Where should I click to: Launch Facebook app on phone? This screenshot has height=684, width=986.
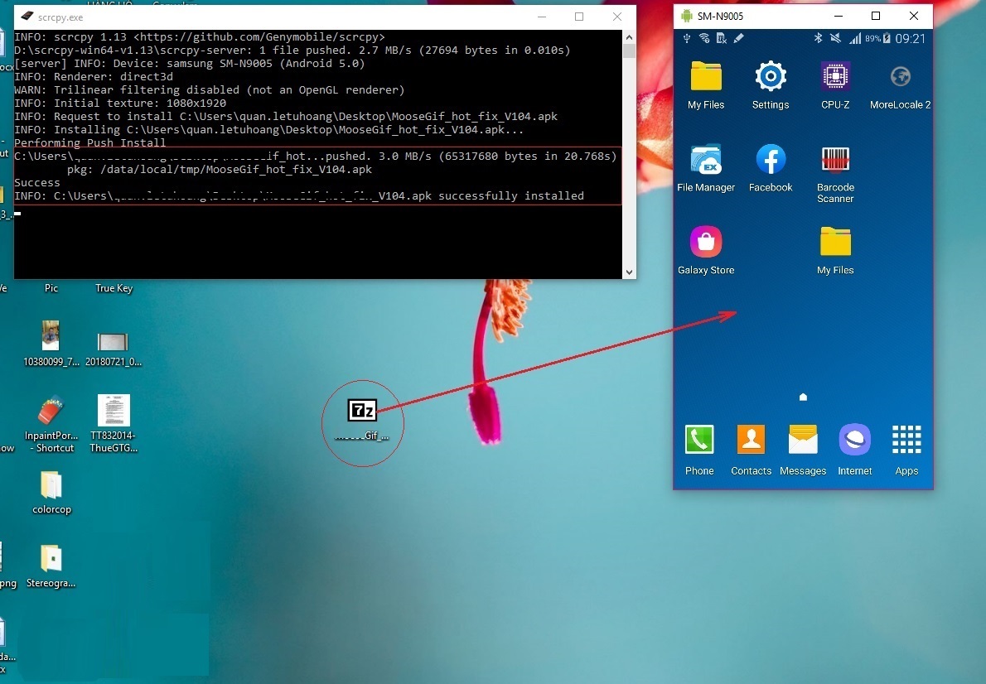(771, 168)
